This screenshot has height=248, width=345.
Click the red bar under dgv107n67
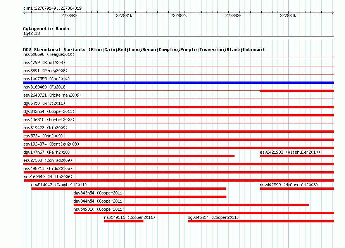pos(129,156)
